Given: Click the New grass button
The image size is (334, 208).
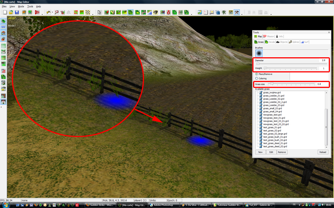Looking at the screenshot, I should [260, 152].
